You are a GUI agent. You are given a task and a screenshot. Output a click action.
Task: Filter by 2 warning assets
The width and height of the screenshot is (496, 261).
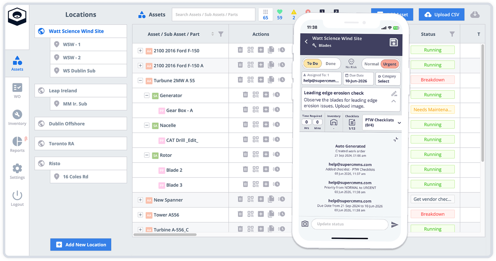click(293, 15)
